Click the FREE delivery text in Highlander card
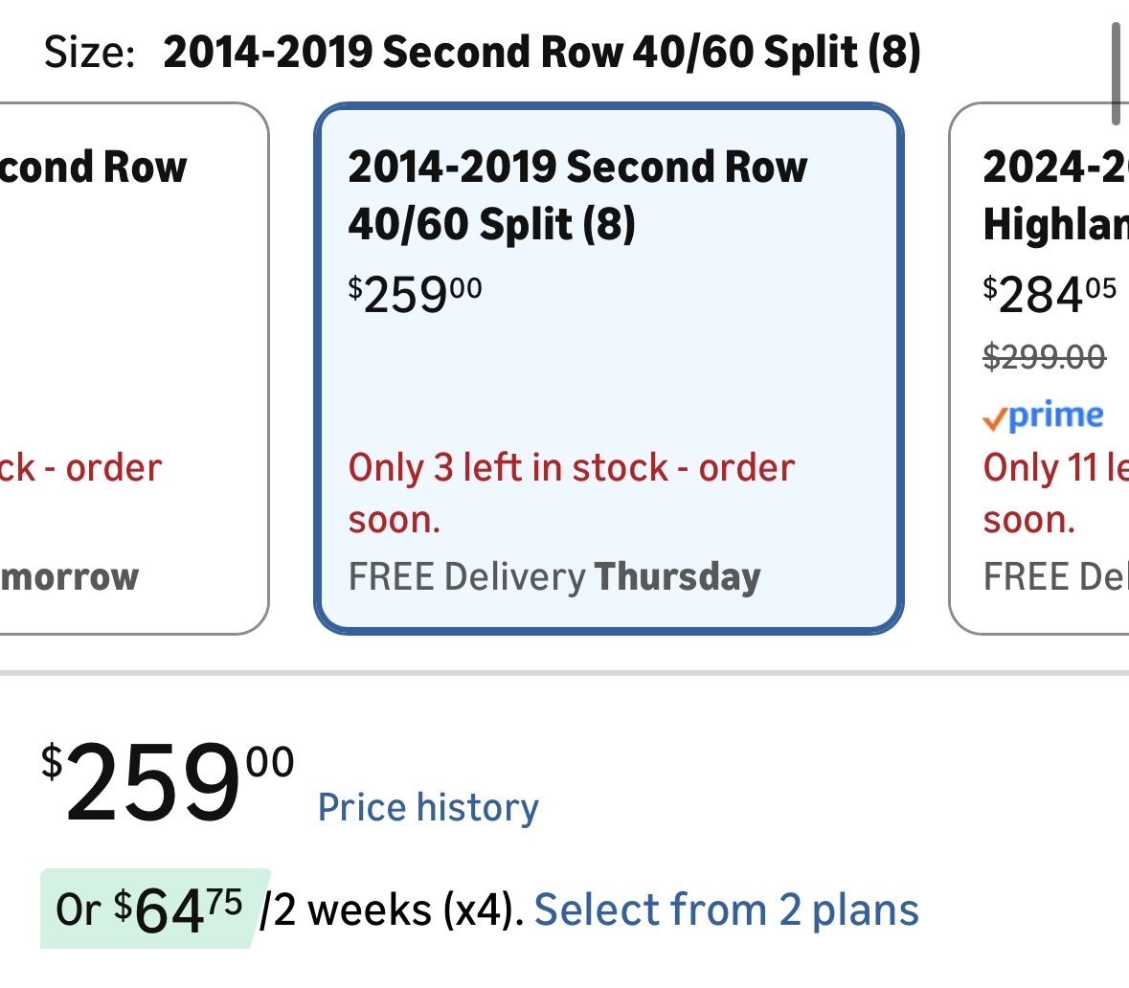The image size is (1129, 988). pos(1055,577)
